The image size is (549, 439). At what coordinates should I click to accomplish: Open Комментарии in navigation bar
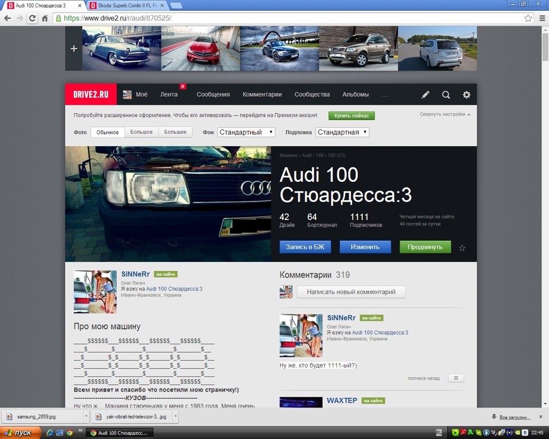[262, 94]
